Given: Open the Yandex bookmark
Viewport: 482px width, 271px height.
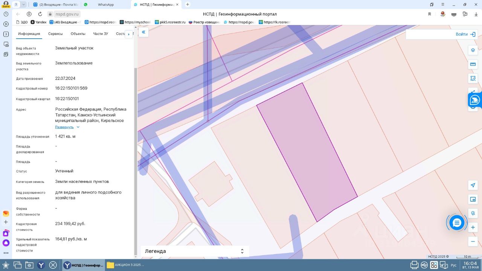Looking at the screenshot, I should [x=38, y=22].
